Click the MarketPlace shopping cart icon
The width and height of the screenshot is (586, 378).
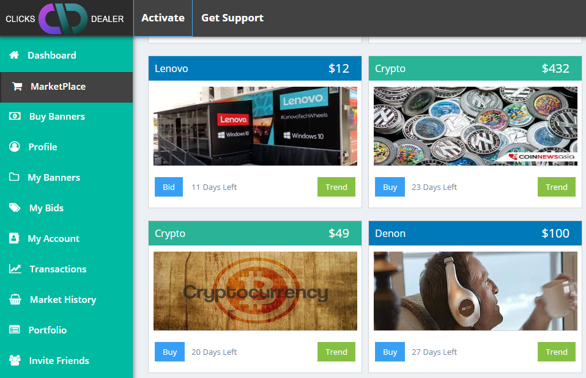(x=17, y=87)
